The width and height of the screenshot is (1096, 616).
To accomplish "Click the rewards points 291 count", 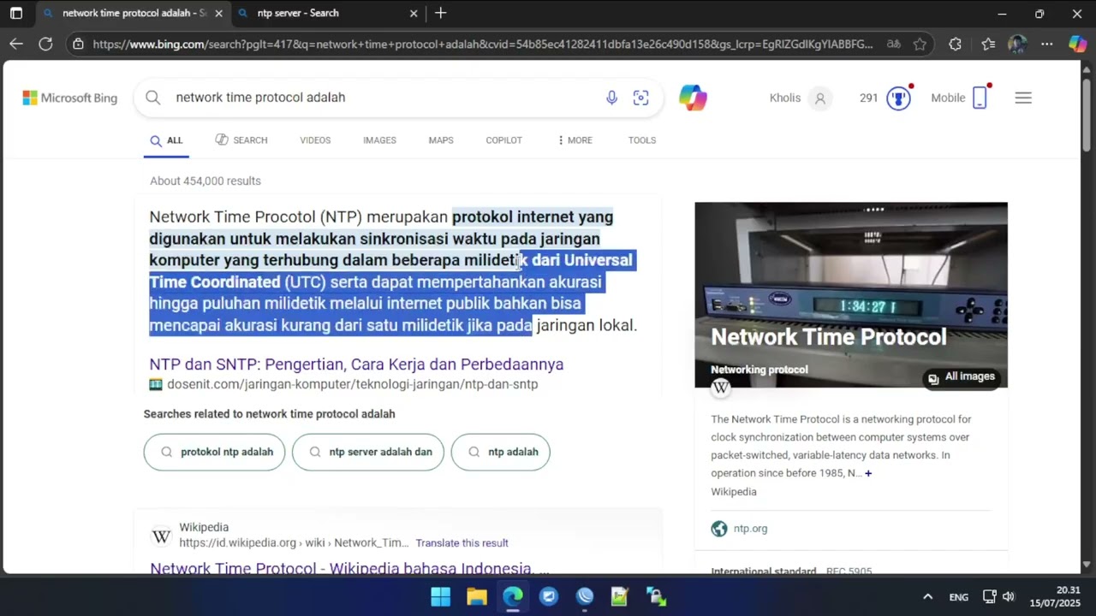I will 869,98.
